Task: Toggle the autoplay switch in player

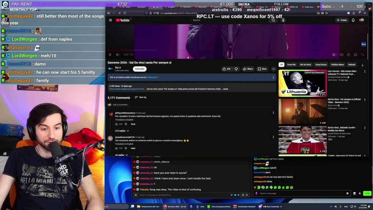Action: click(335, 55)
